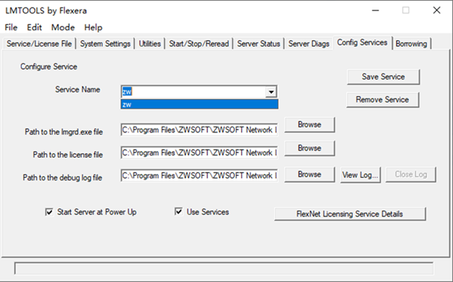Viewport: 453px width, 282px height.
Task: Click the debug log file path field
Action: (x=199, y=176)
